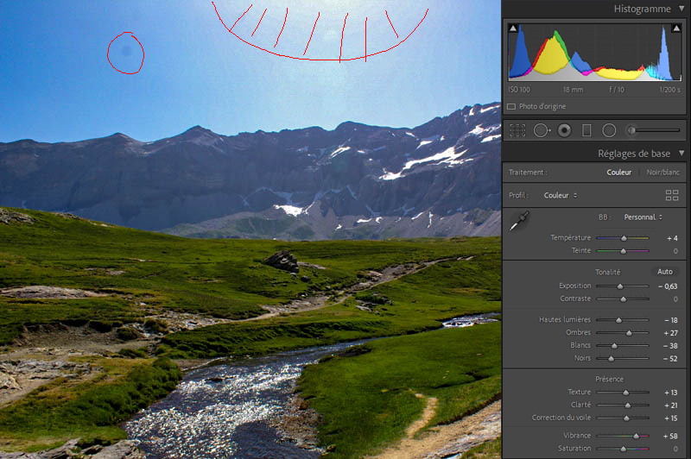Switch treatment to Noir/blanc
Viewport: 691px width, 459px height.
662,173
